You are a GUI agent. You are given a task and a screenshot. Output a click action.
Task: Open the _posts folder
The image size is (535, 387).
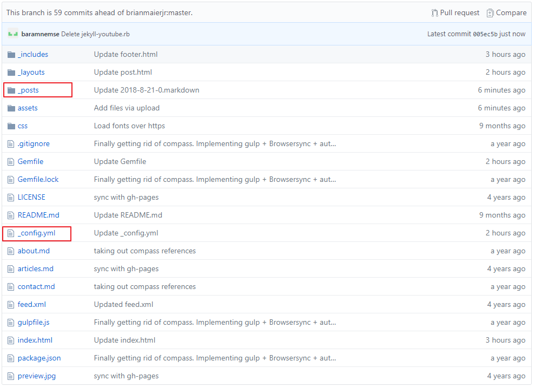(x=28, y=90)
